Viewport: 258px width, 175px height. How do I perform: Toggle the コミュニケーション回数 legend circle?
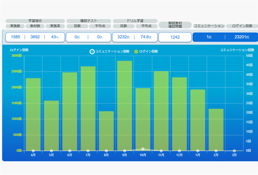click(92, 52)
